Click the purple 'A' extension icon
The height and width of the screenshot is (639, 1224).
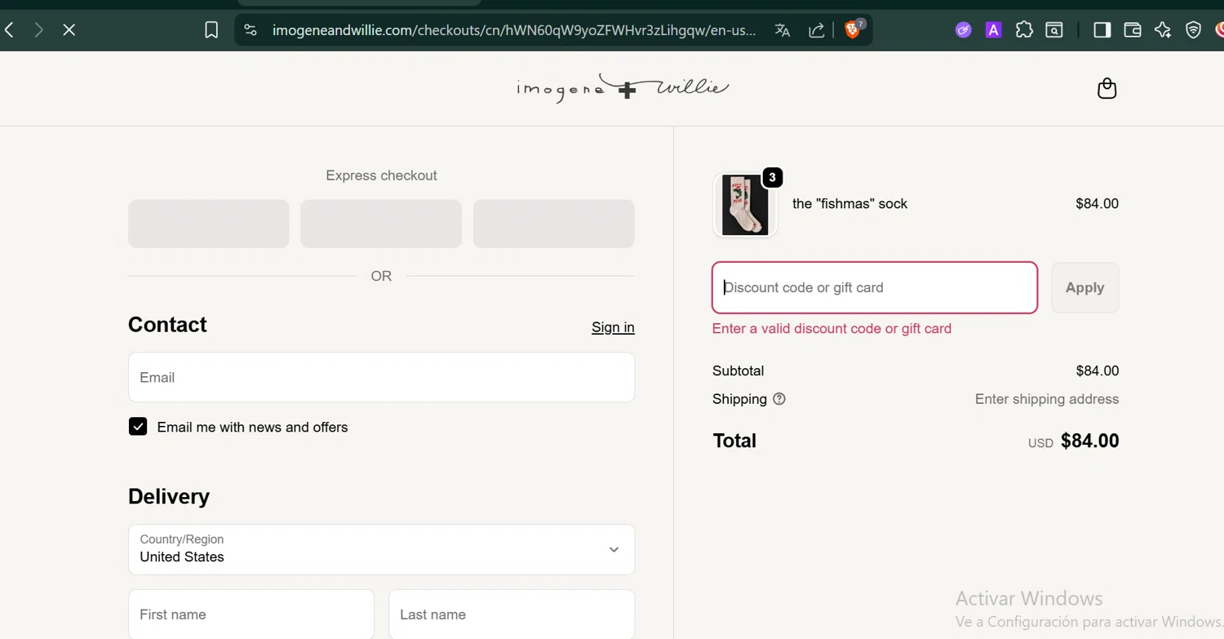click(x=993, y=30)
